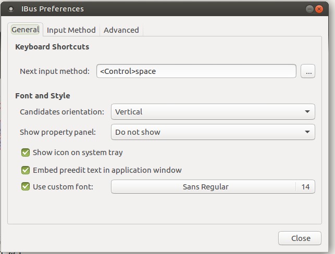
Task: Click the IBus Preferences title bar text
Action: point(53,9)
